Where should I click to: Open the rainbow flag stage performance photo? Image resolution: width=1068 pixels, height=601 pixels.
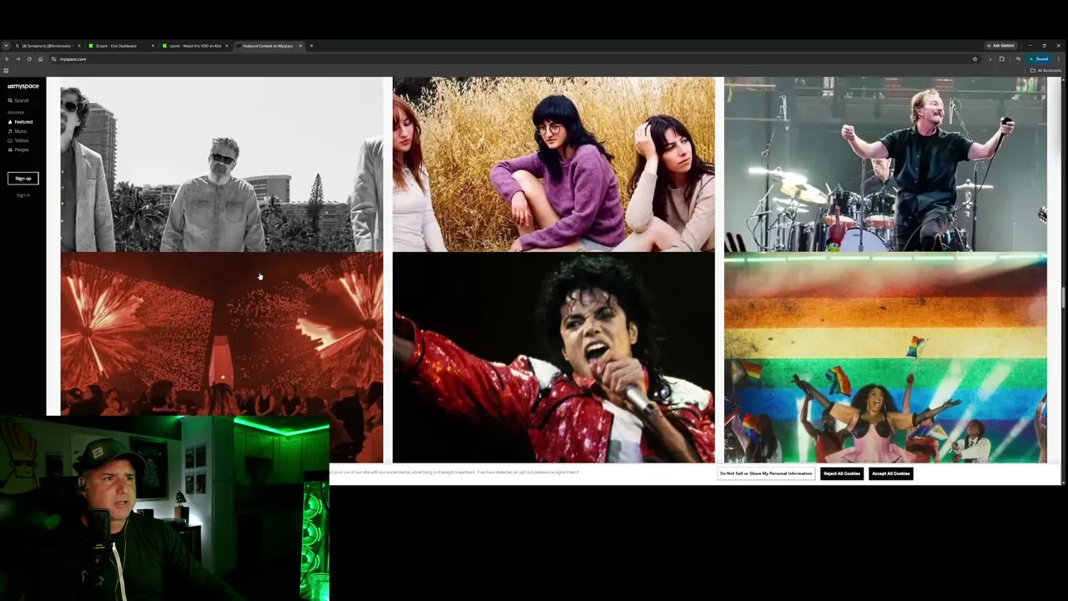pos(885,358)
